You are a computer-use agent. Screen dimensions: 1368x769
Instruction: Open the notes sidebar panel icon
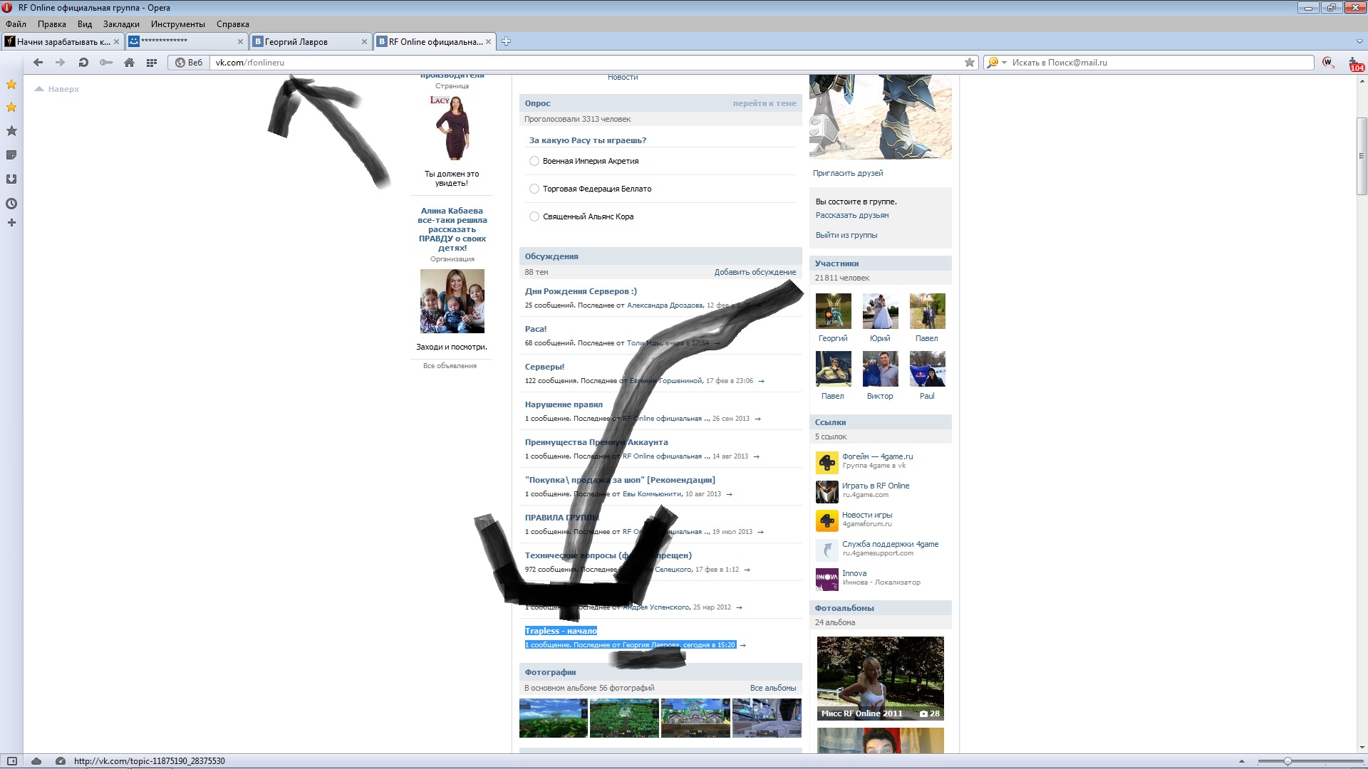(x=11, y=155)
